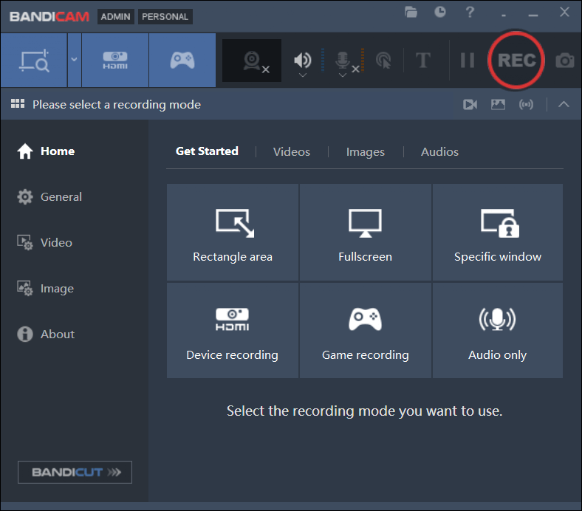Choose the Specific window recording mode
The height and width of the screenshot is (511, 582).
(497, 232)
